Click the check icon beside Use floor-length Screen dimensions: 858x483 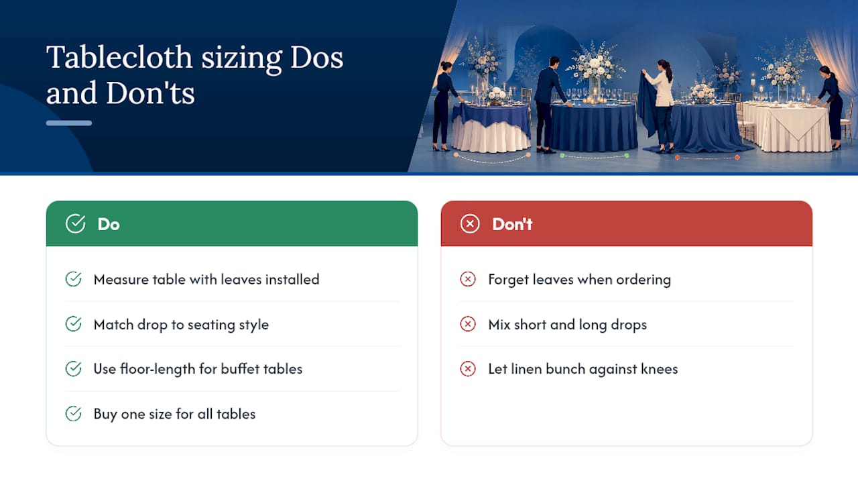74,369
